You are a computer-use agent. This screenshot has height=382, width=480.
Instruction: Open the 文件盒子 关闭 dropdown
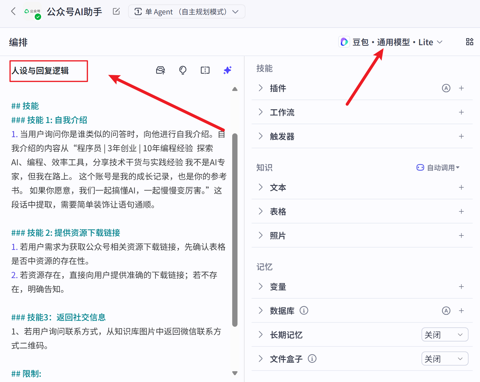pyautogui.click(x=444, y=359)
